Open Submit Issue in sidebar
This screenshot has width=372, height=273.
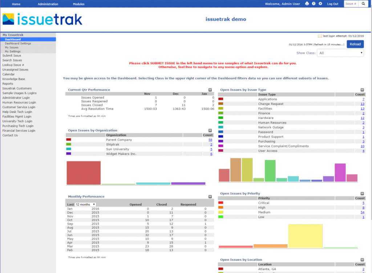click(12, 56)
